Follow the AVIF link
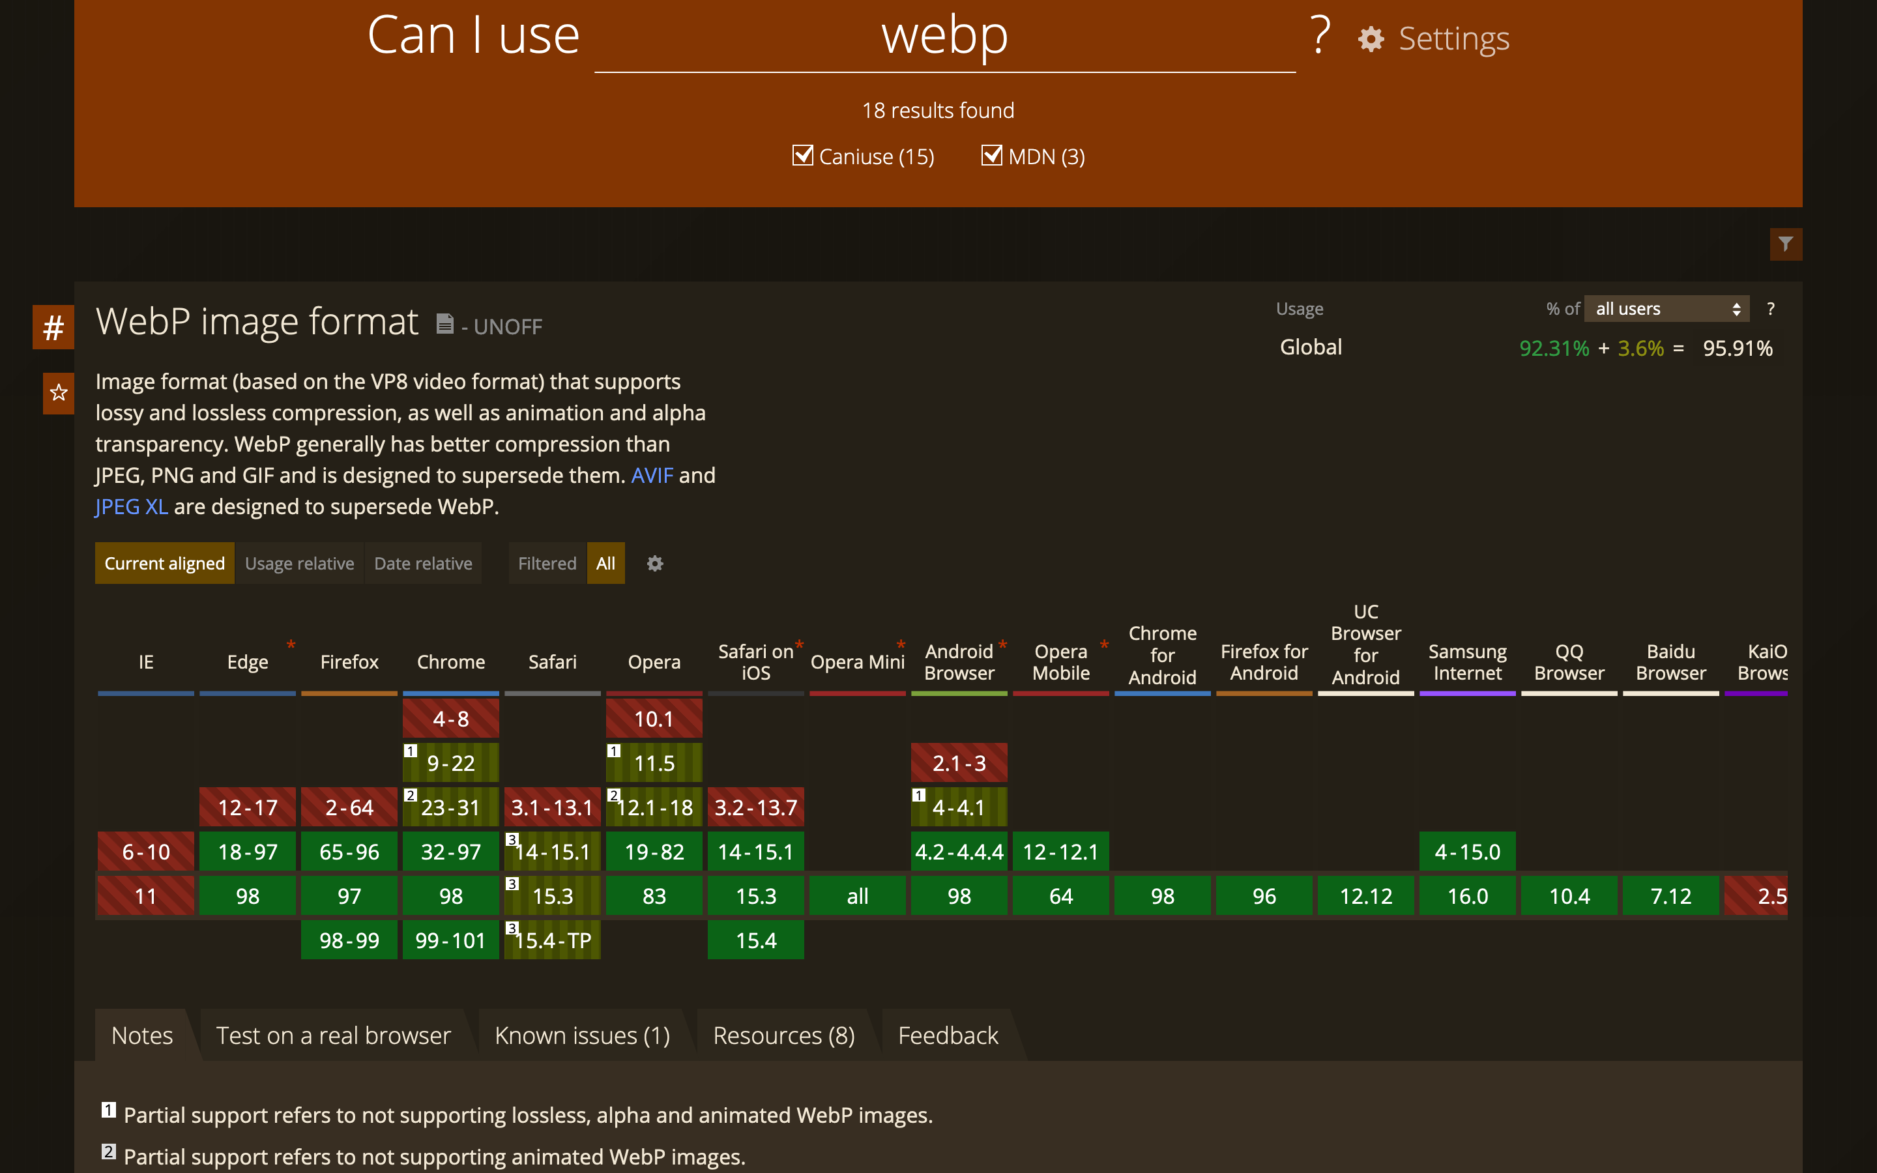Image resolution: width=1877 pixels, height=1173 pixels. tap(652, 475)
